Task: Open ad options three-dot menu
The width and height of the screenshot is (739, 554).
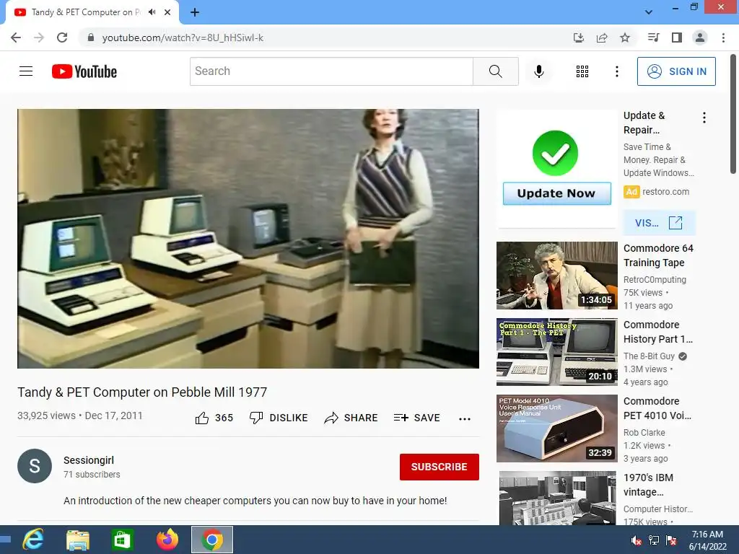Action: coord(704,118)
